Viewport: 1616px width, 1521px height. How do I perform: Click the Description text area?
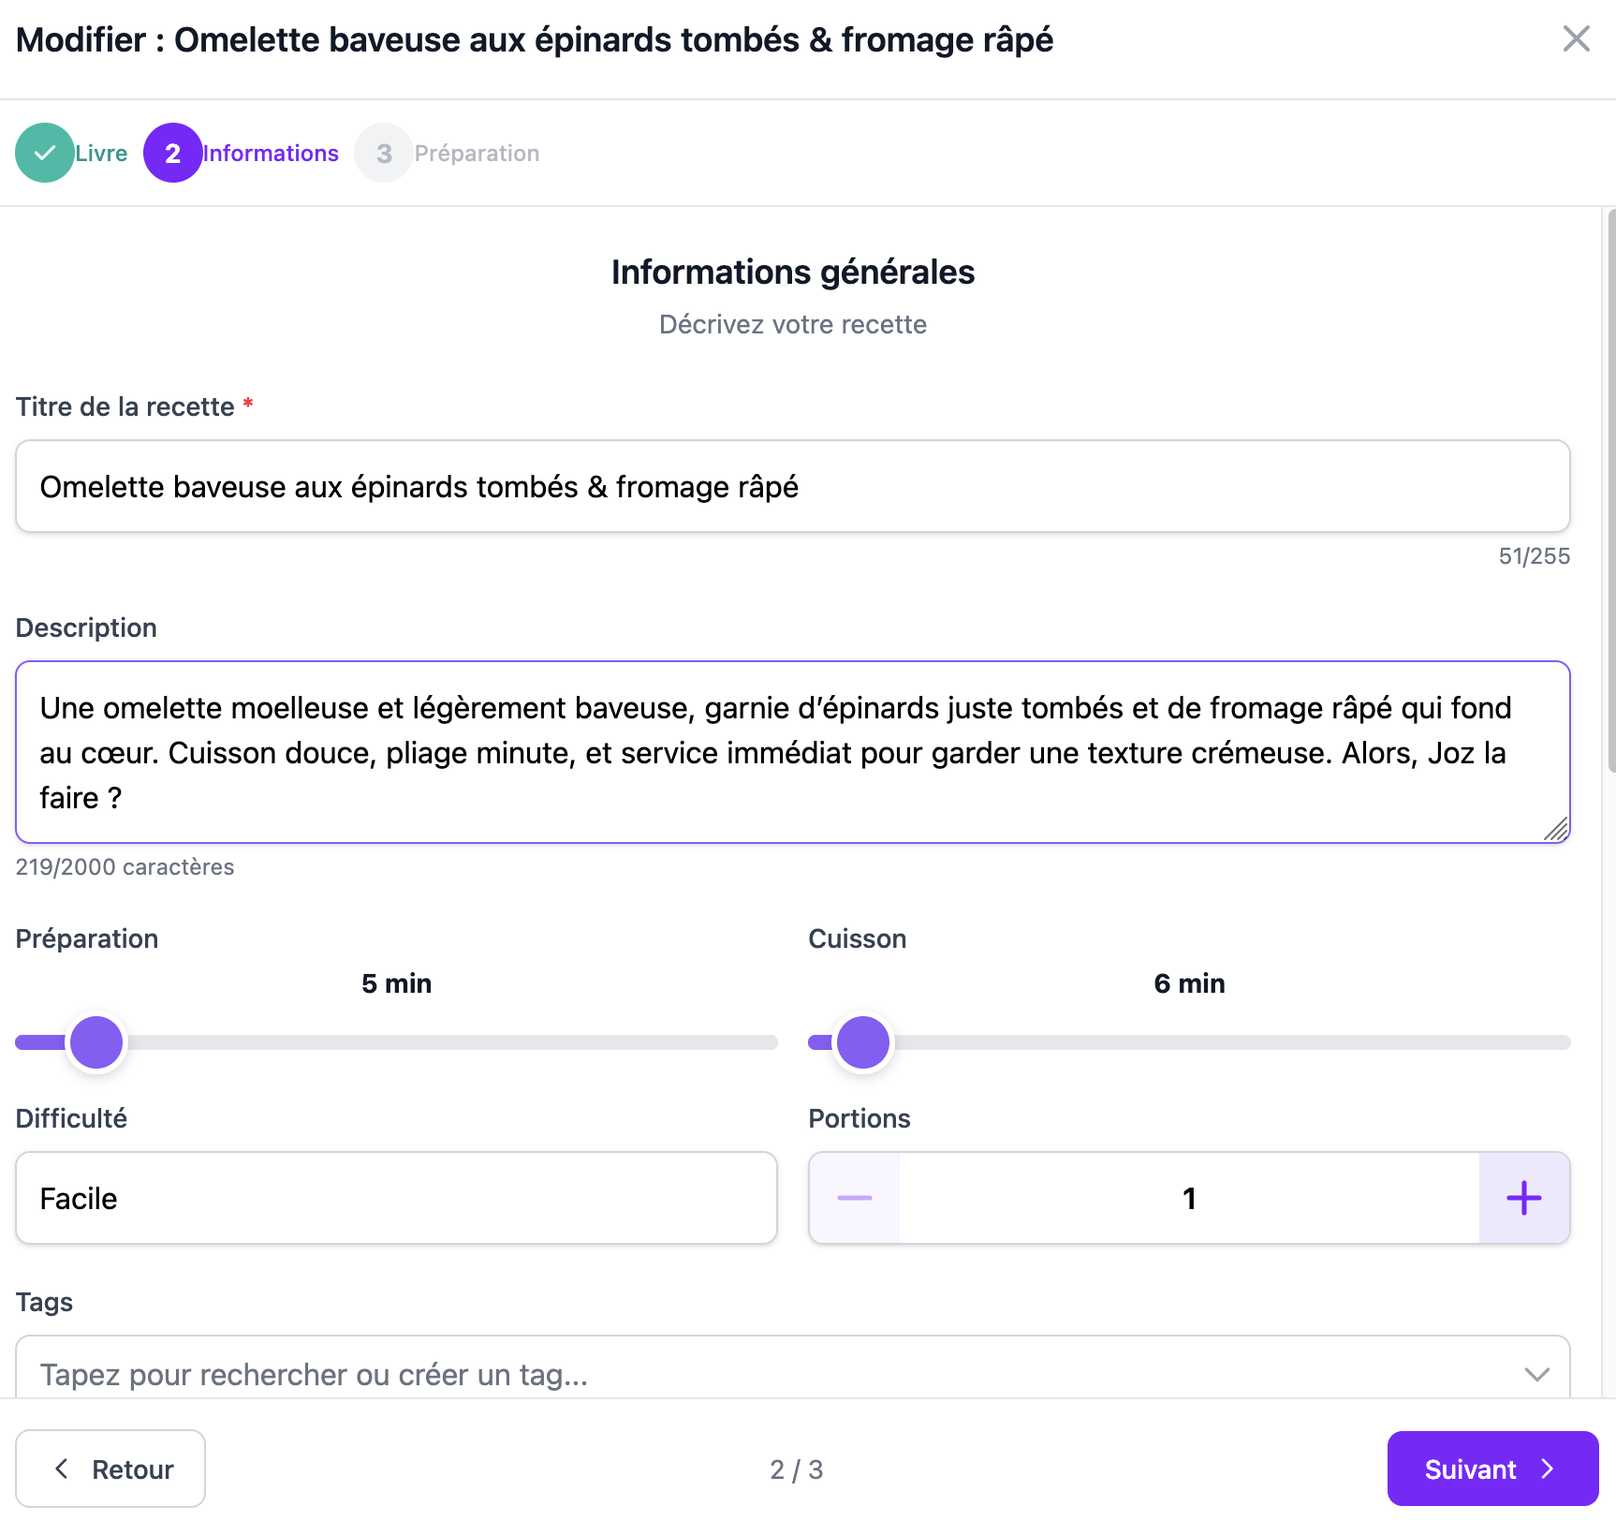(792, 752)
